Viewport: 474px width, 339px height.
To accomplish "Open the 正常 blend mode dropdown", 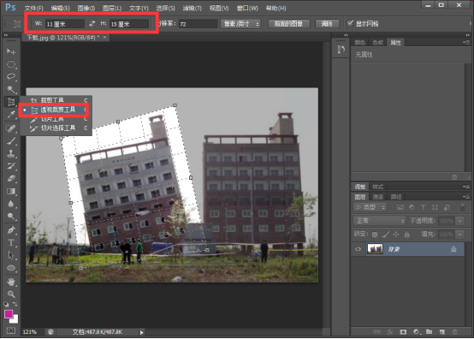I will point(379,221).
